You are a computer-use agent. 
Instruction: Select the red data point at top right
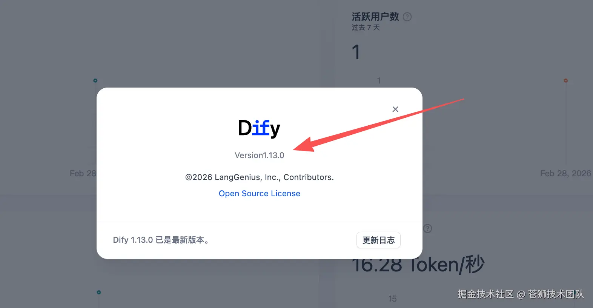pyautogui.click(x=566, y=80)
